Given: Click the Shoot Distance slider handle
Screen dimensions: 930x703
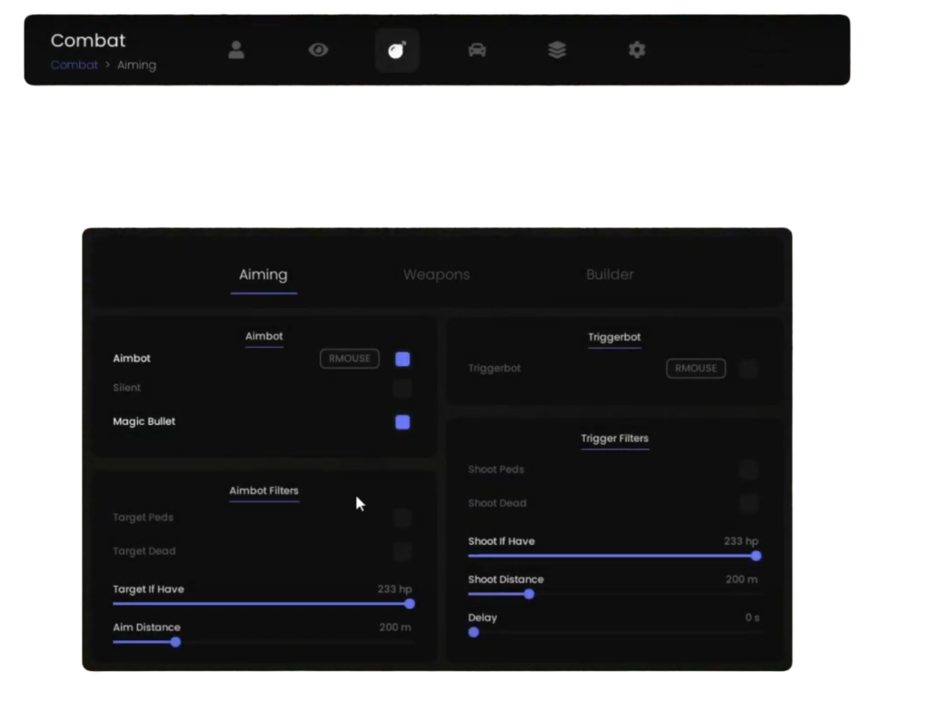Looking at the screenshot, I should [529, 594].
